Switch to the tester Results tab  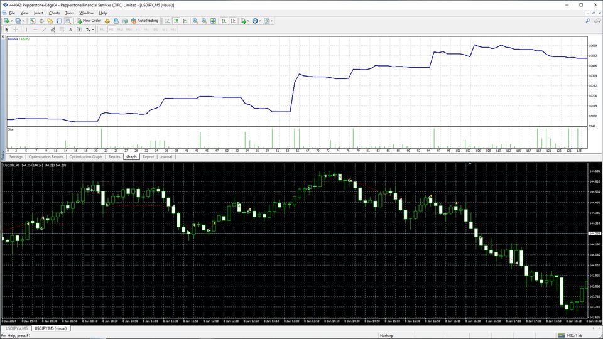[x=114, y=157]
